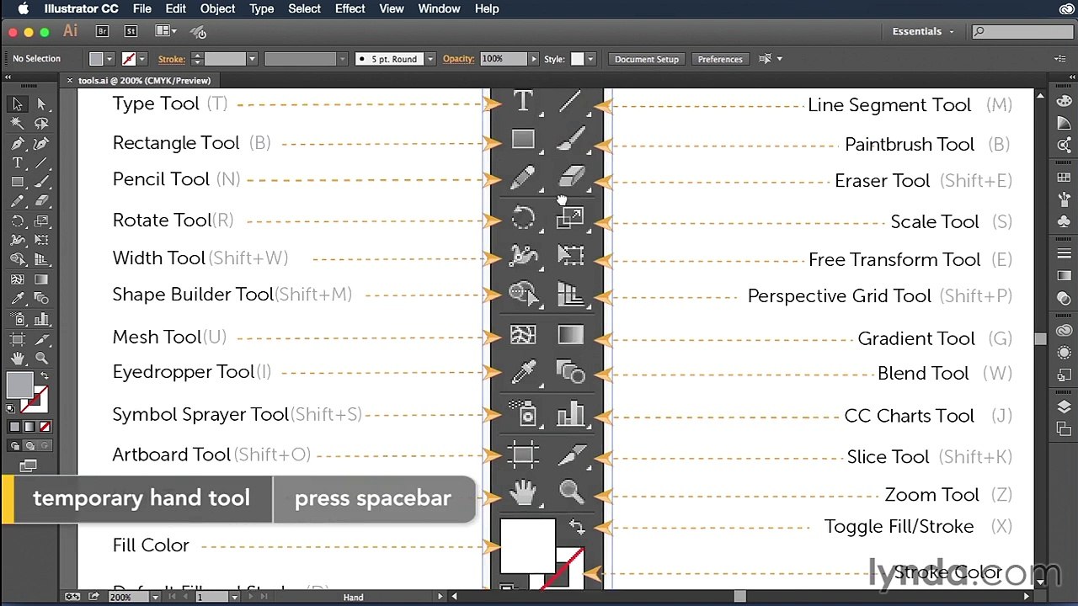1078x606 pixels.
Task: Open the Layers panel from right dock
Action: [1064, 408]
